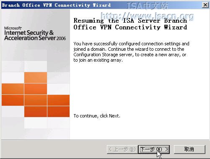Viewport: 210px width, 159px height.
Task: Click the orange square at graphic's far left edge
Action: point(13,89)
